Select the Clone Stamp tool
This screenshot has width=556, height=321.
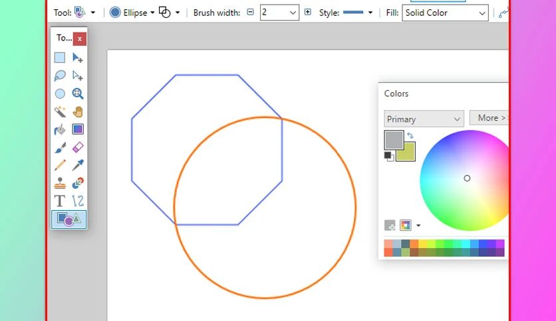(x=60, y=183)
